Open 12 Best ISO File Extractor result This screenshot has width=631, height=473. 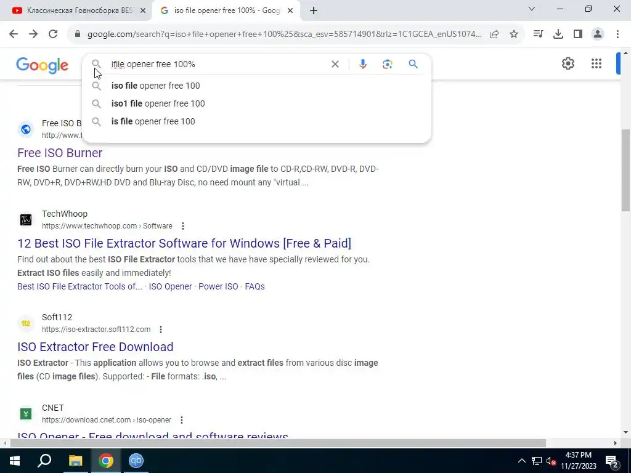[x=184, y=243]
